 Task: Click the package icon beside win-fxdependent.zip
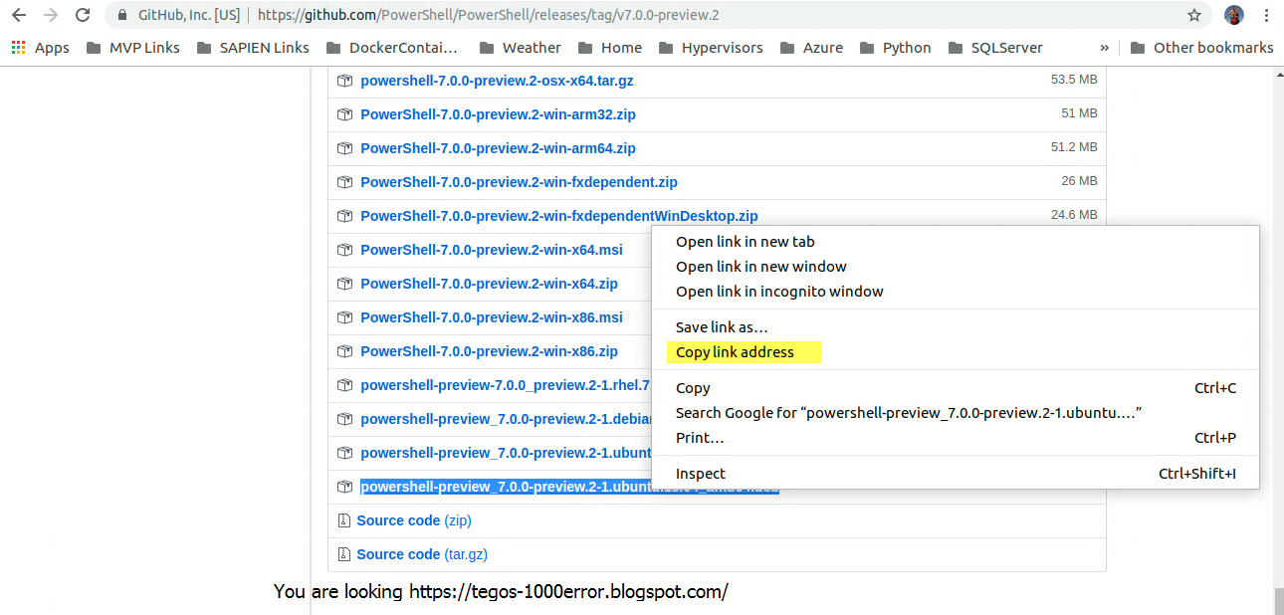(x=344, y=182)
